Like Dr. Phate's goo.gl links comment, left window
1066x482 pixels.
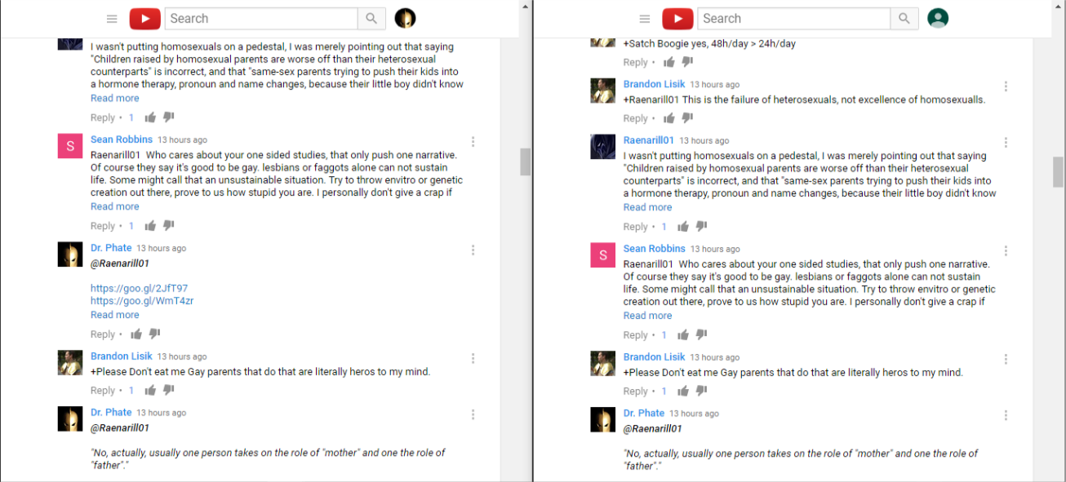[136, 334]
